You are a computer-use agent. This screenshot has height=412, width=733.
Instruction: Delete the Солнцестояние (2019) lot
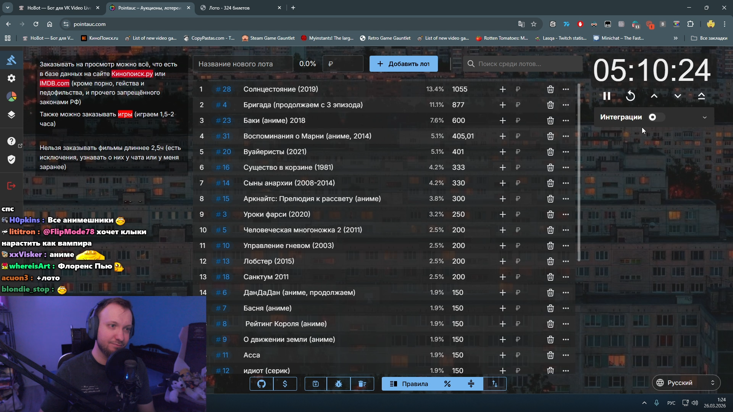tap(550, 89)
